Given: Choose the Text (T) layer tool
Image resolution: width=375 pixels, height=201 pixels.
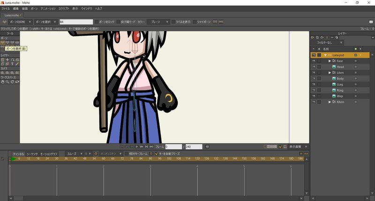Looking at the screenshot, I should pos(12,64).
